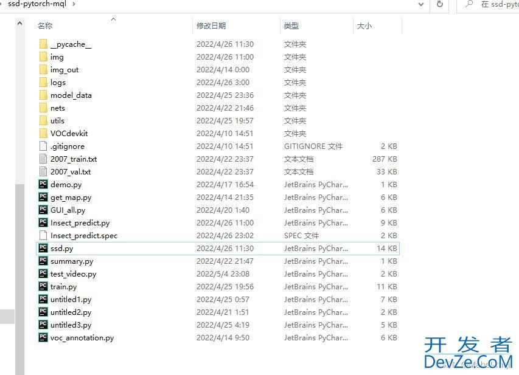
Task: Click the date 2022/5/4 23:08
Action: pos(223,274)
